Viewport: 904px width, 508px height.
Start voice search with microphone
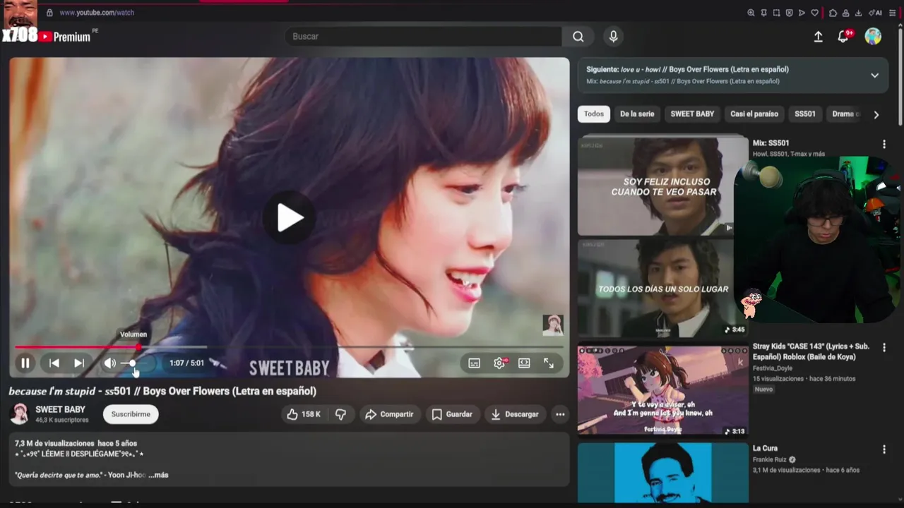613,37
